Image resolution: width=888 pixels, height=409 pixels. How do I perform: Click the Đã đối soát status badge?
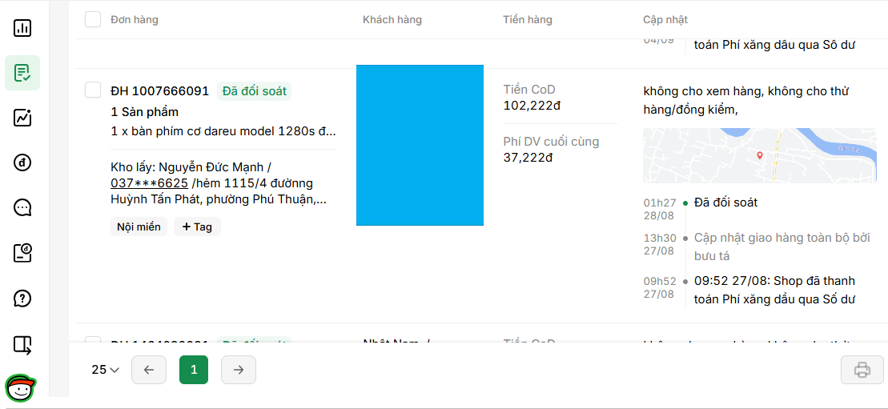(x=255, y=90)
